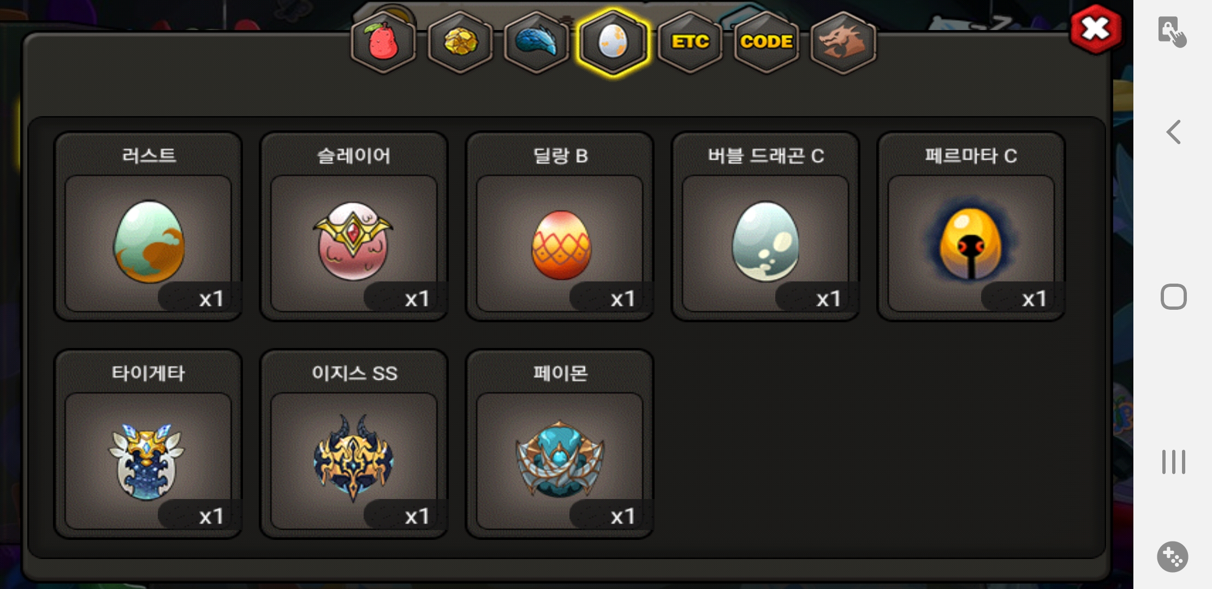This screenshot has width=1212, height=589.
Task: Select the egg inventory tab
Action: point(613,43)
